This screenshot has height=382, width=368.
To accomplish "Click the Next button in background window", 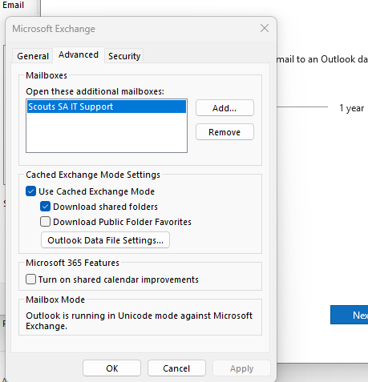I will 349,315.
